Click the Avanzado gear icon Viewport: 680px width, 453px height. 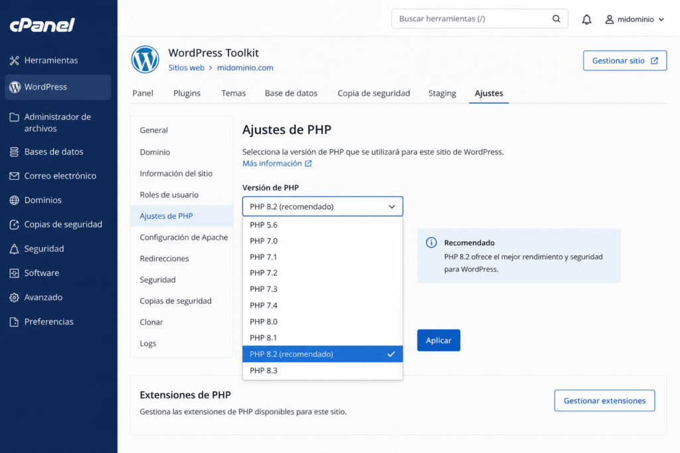coord(15,298)
